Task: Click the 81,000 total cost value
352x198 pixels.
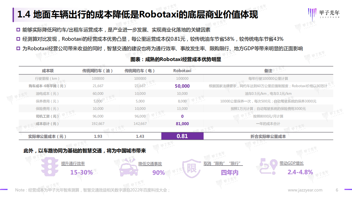Action: (x=182, y=124)
